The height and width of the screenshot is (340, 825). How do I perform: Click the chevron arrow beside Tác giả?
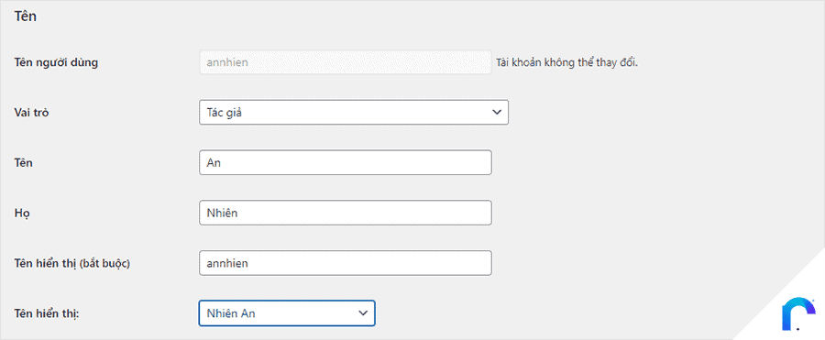tap(496, 112)
